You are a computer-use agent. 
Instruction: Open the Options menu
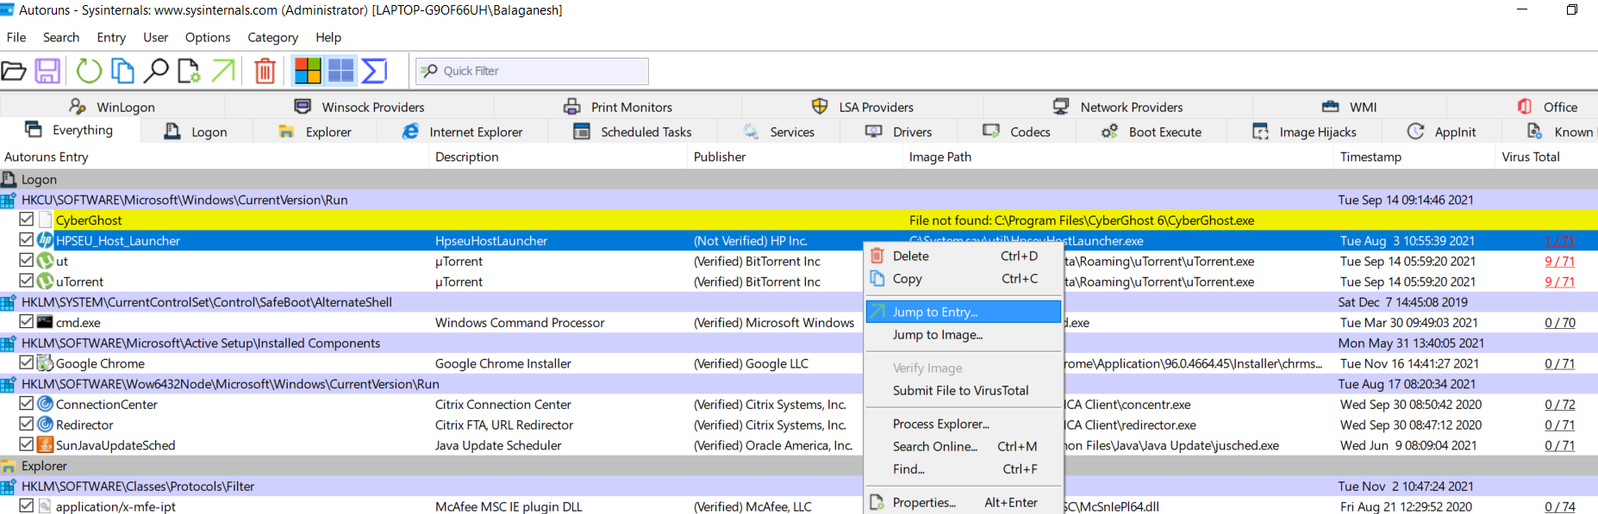pos(208,37)
